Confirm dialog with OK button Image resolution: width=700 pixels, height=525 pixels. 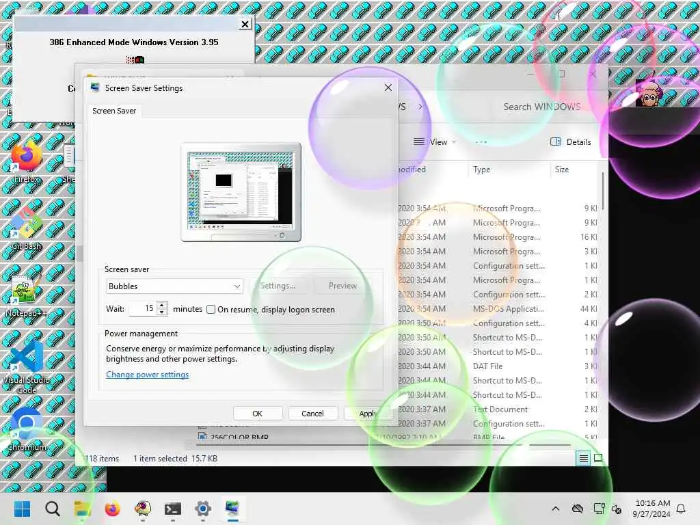258,414
